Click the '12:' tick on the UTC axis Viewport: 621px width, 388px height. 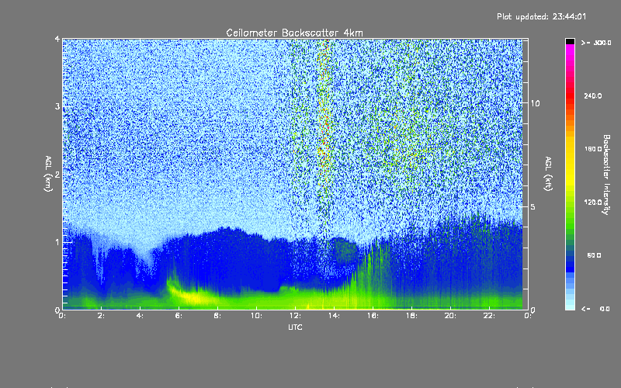(x=296, y=316)
